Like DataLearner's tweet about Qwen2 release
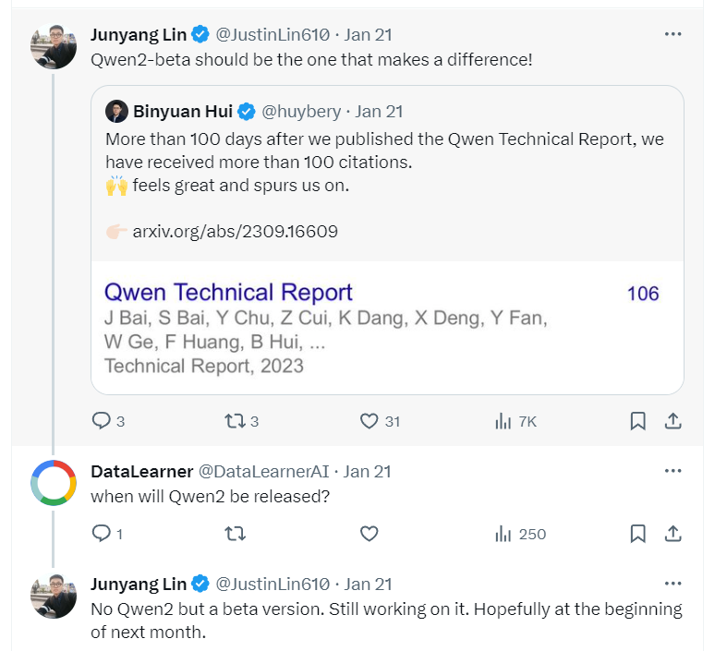Screen dimensions: 715x651 (369, 533)
